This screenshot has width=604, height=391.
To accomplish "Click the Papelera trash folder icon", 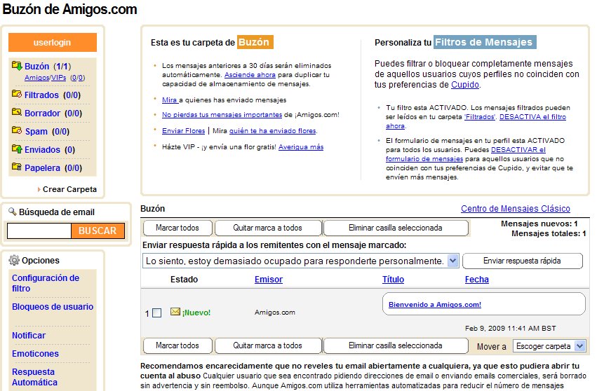I will click(17, 166).
